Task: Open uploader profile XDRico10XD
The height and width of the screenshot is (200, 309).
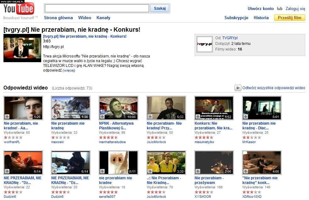Action: pos(252,197)
